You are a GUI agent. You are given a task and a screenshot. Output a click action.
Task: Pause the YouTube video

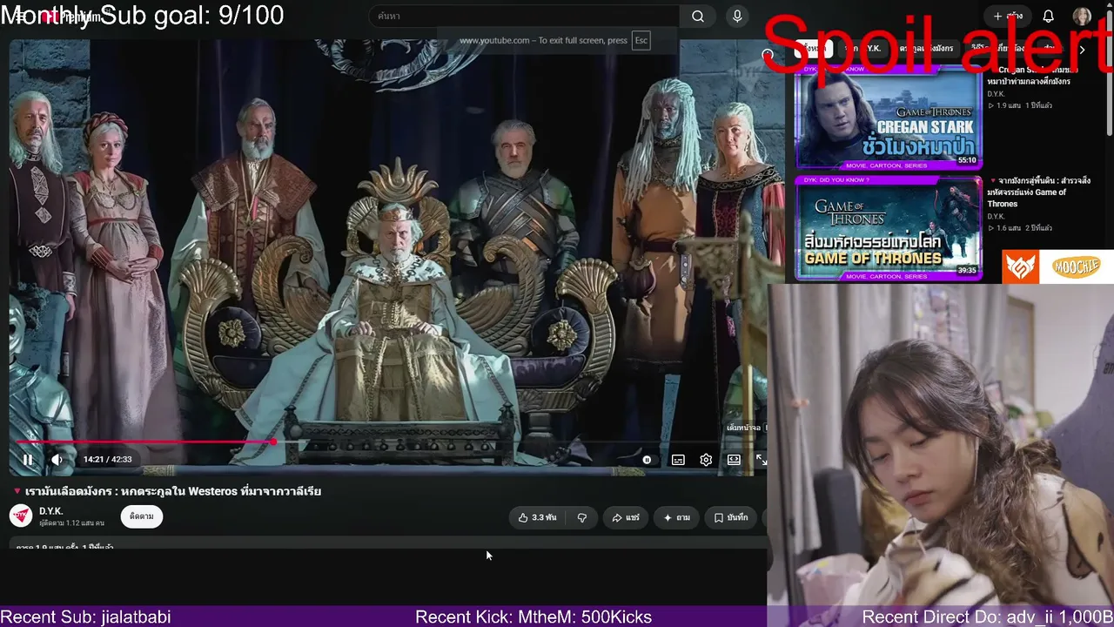(28, 460)
